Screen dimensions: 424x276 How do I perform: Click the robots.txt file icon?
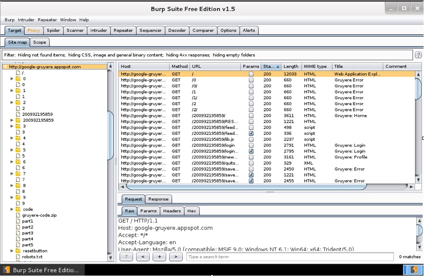point(19,257)
